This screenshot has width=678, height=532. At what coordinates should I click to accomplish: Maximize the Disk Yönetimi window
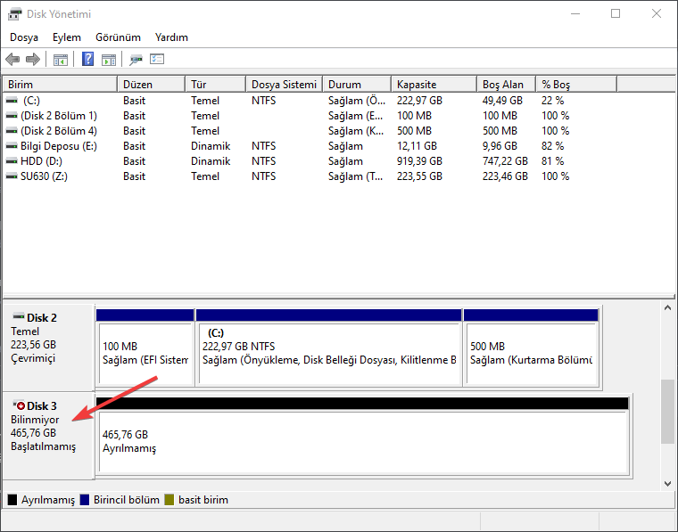pos(616,14)
